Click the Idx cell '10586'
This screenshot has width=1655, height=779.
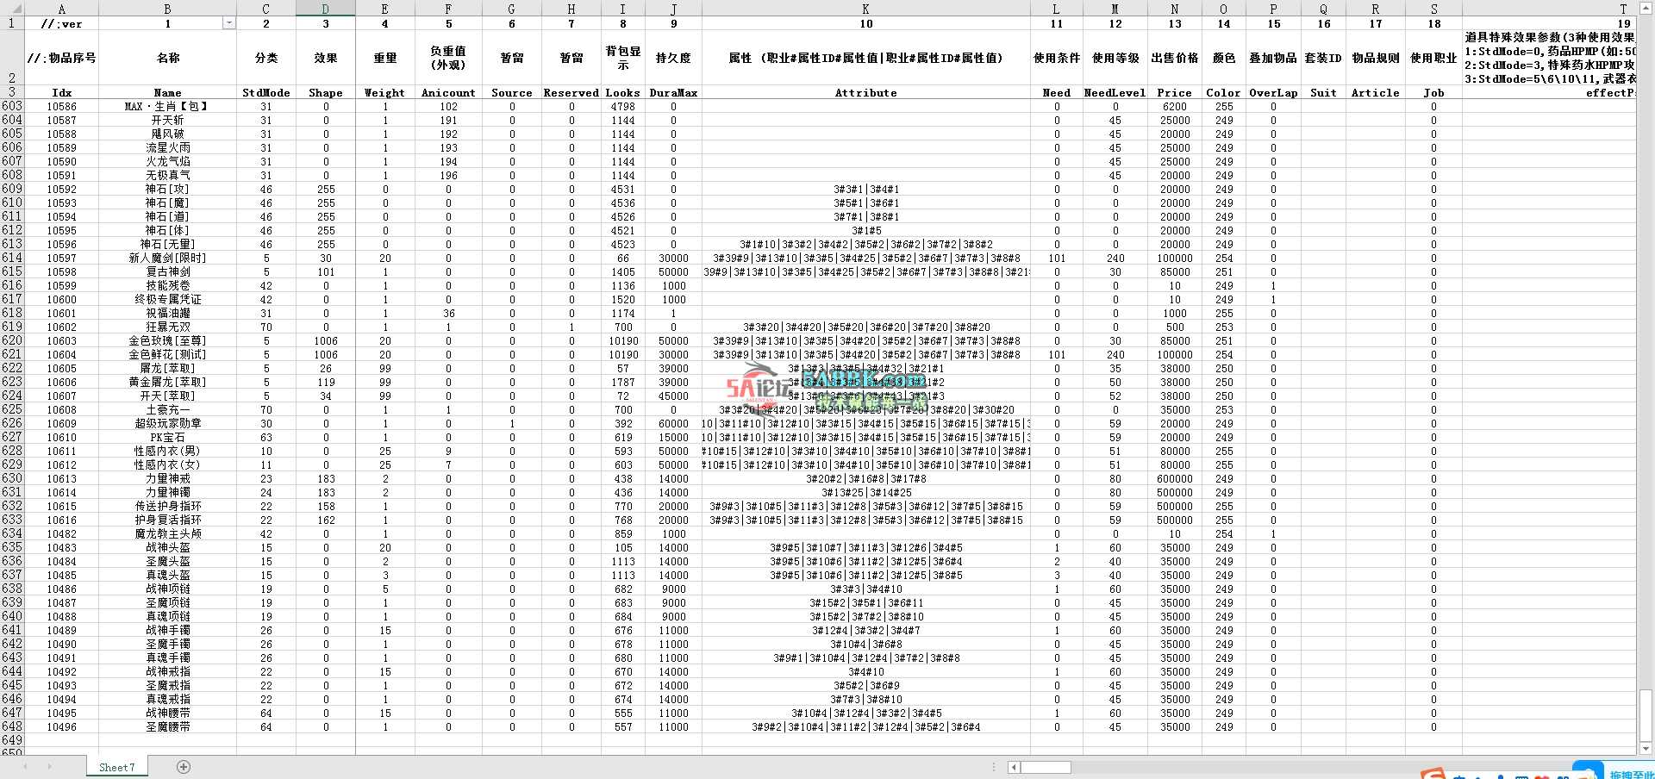coord(61,106)
